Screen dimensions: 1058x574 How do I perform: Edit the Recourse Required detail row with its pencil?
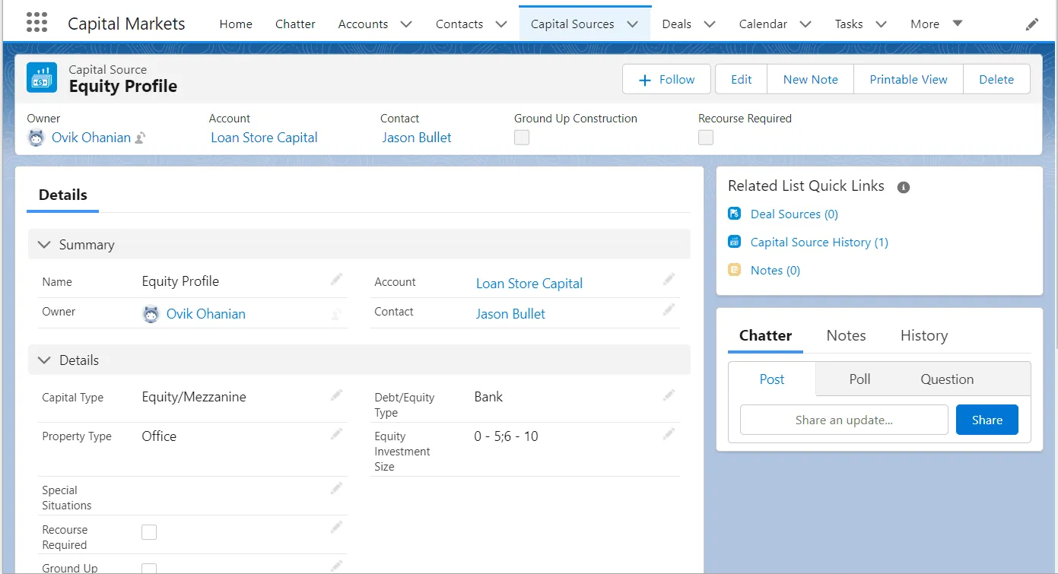(336, 528)
